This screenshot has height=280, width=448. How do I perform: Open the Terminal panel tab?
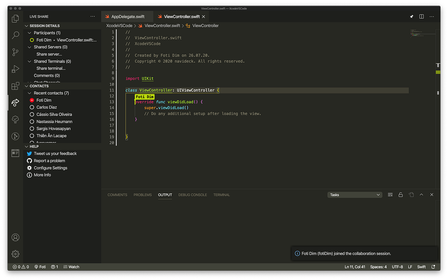221,194
